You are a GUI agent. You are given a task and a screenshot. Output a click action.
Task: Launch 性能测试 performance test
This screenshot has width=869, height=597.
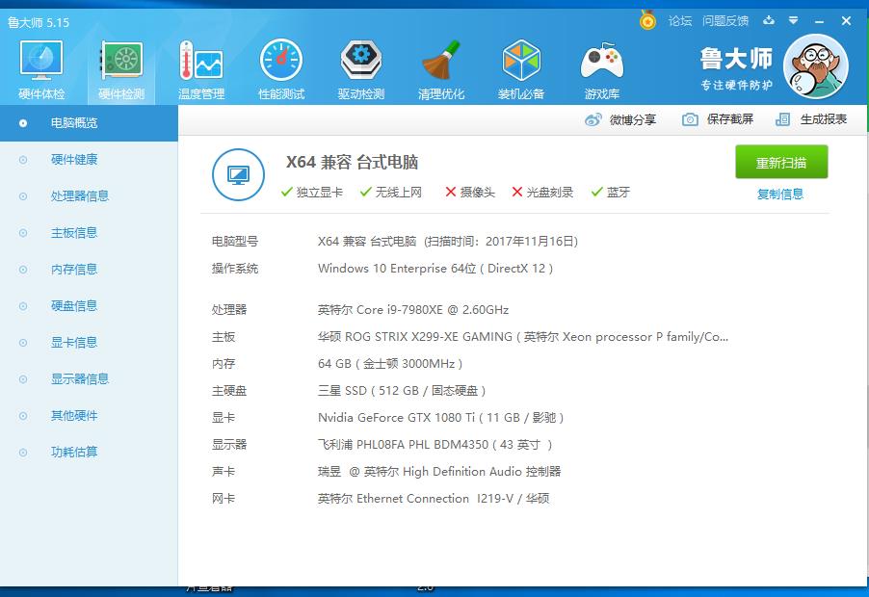click(x=281, y=69)
